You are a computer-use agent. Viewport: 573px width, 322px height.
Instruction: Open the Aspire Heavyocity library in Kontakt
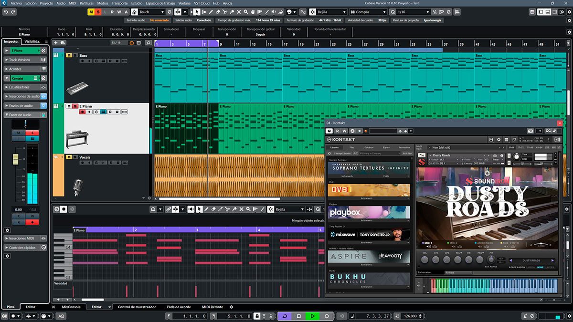pos(369,256)
